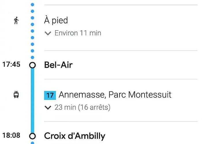
Task: Click the 18:08 arrival time
Action: 11,135
